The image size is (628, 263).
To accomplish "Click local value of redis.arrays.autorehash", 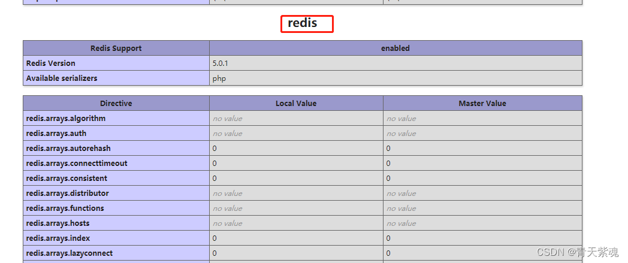I will tap(215, 149).
